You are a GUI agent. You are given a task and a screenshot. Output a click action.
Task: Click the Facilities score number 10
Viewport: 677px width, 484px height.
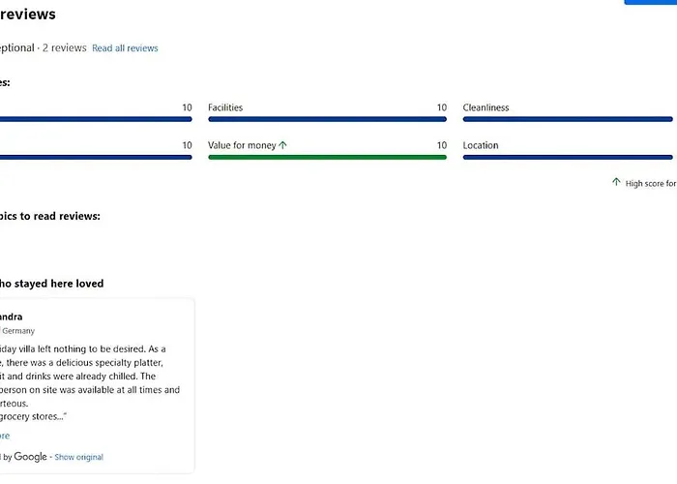click(441, 107)
